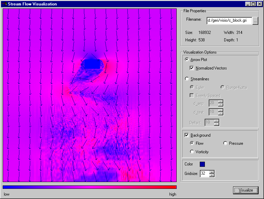Screen dimensions: 264x199
Task: Select the Streamlines radio option
Action: 187,79
